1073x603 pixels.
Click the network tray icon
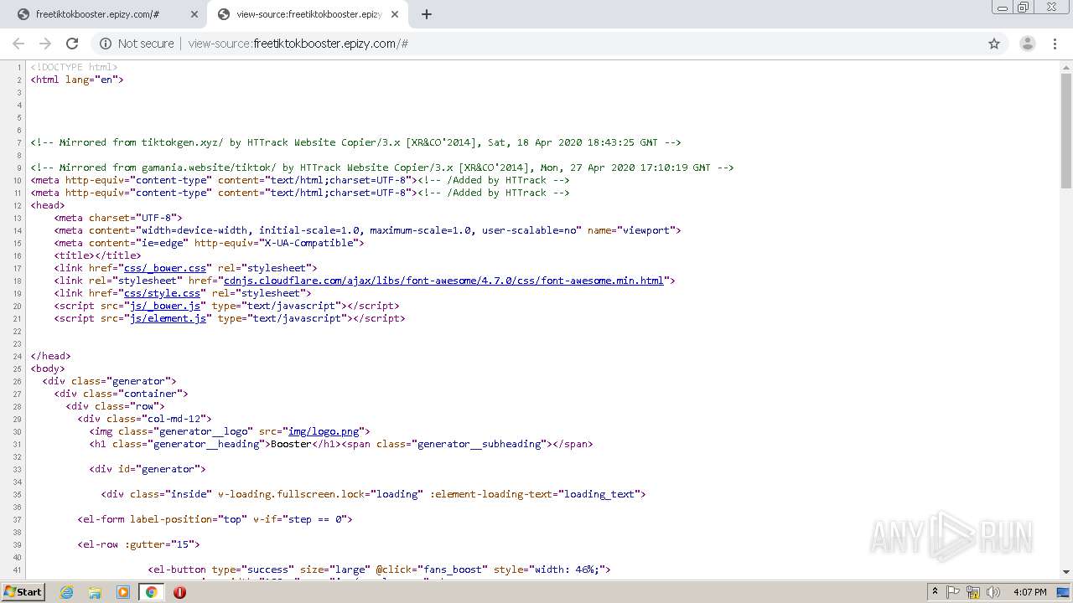pyautogui.click(x=973, y=592)
